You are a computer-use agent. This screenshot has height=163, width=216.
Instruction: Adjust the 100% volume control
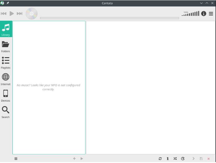(191, 14)
